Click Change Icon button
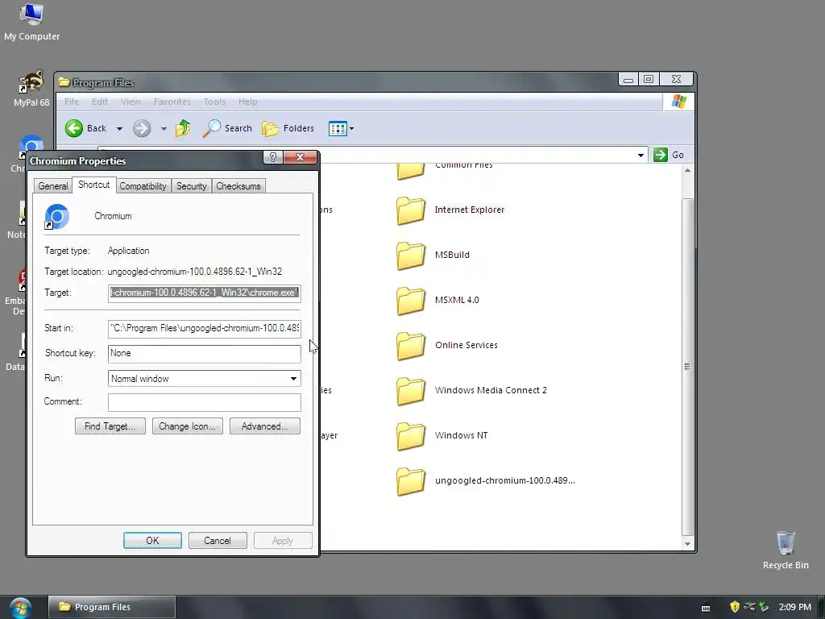The width and height of the screenshot is (825, 619). point(187,426)
